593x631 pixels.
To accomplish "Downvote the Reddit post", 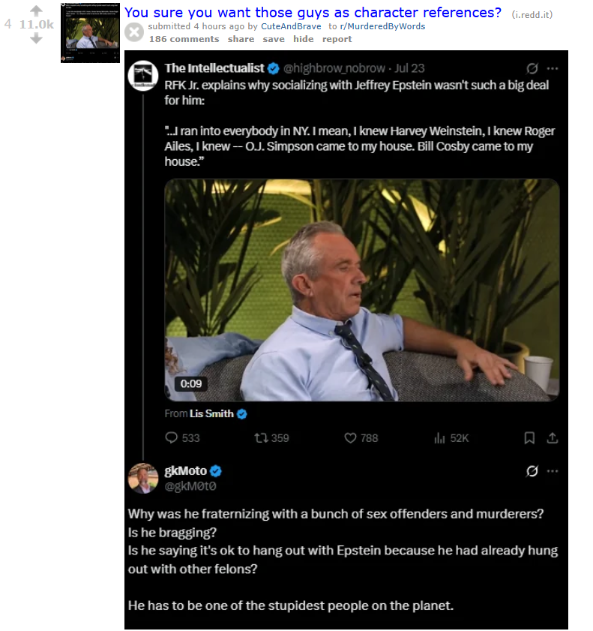I will [x=36, y=38].
